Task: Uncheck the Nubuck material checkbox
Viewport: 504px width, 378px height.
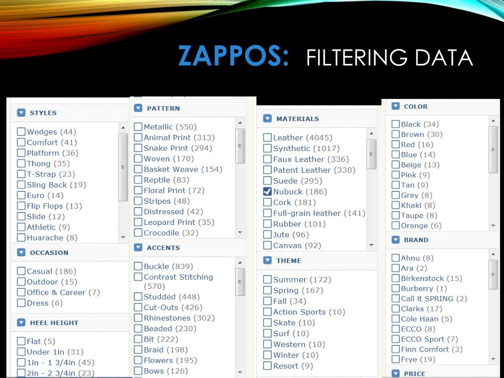Action: (x=267, y=191)
